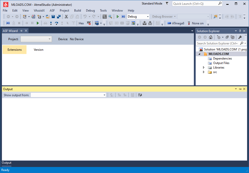Click the Cut scissors icon
This screenshot has height=173, width=249.
[x=66, y=17]
